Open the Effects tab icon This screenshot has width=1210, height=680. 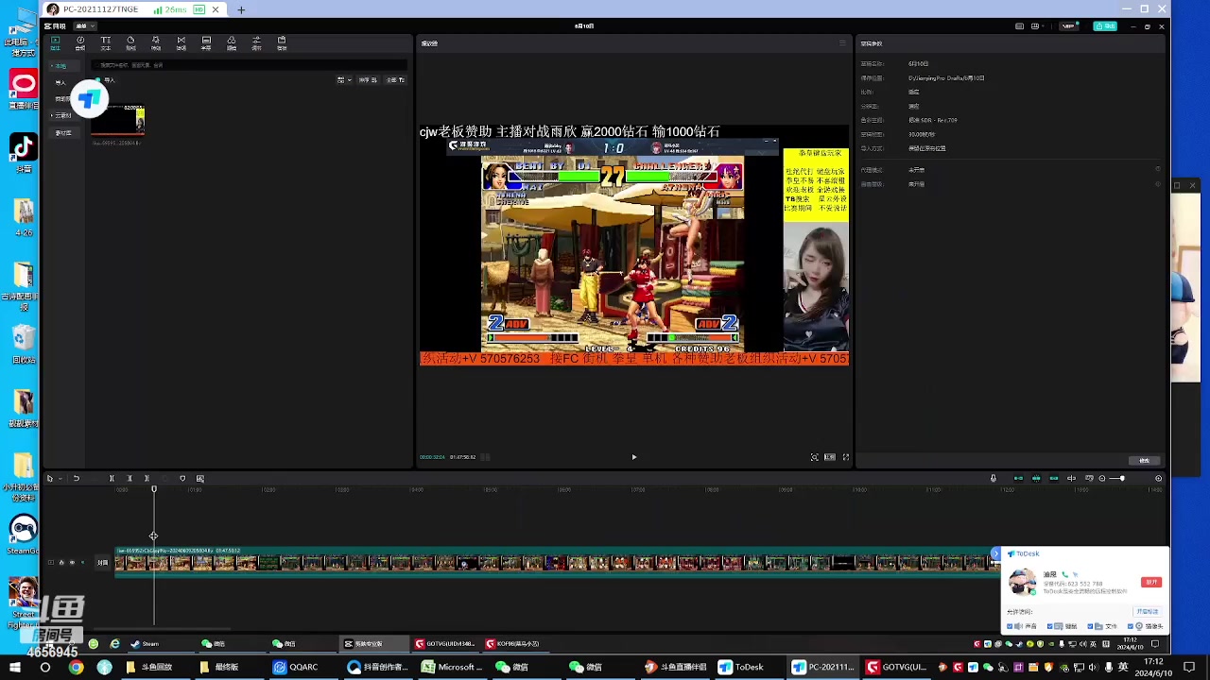[x=155, y=43]
